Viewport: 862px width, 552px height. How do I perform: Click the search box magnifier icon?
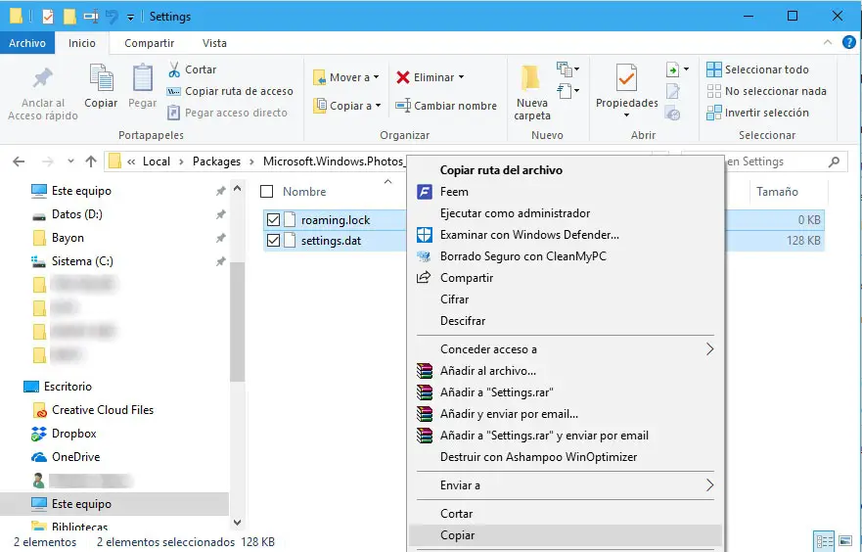tap(834, 161)
